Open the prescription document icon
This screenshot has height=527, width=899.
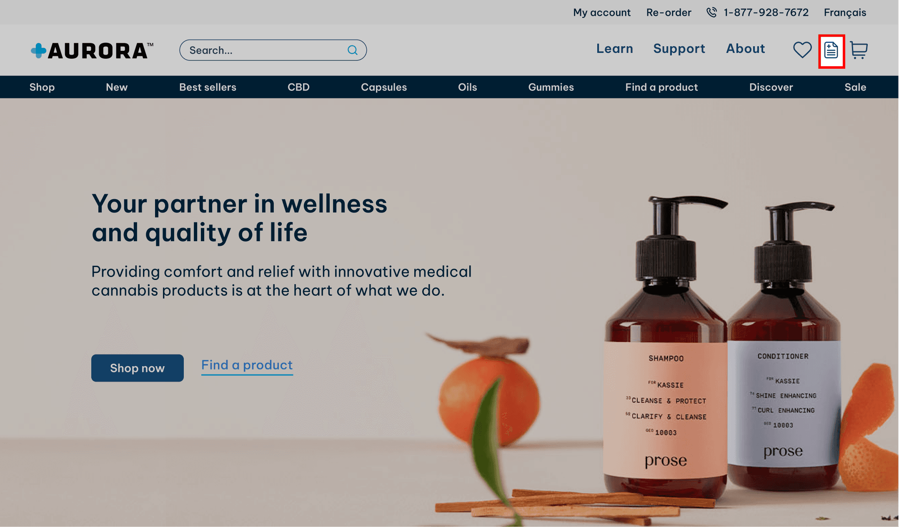(831, 50)
